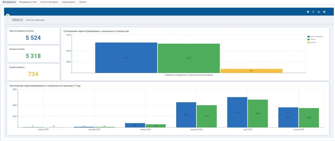Image resolution: width=335 pixels, height=141 pixels.
Task: Click the blue февраль 2026 bar
Action: [x=186, y=115]
